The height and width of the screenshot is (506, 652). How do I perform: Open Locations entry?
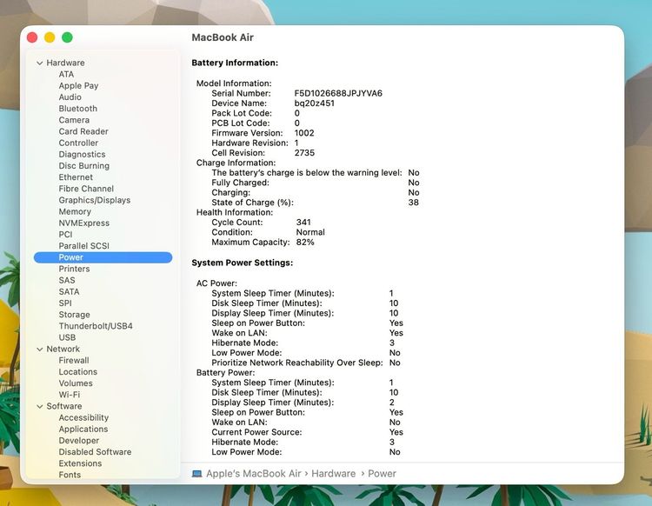pyautogui.click(x=77, y=372)
